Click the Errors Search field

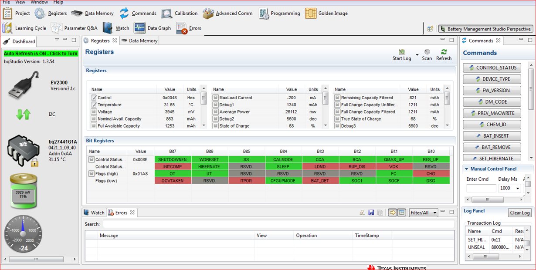(x=278, y=224)
